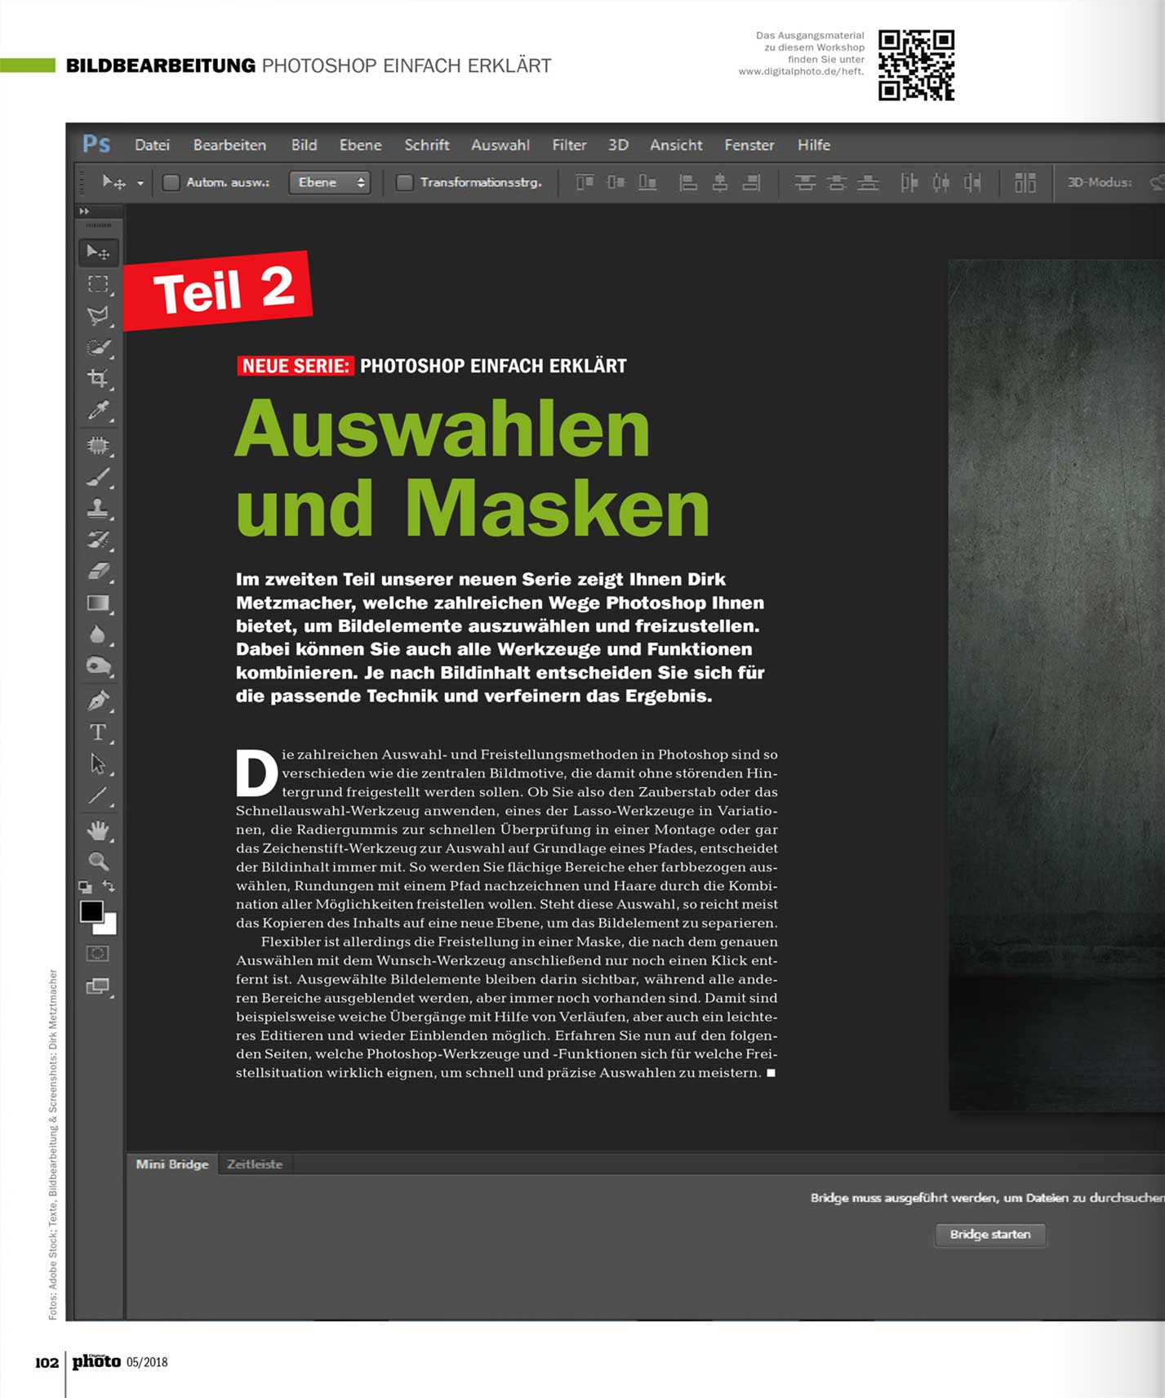Open the Move tool preset picker arrow

pyautogui.click(x=140, y=183)
